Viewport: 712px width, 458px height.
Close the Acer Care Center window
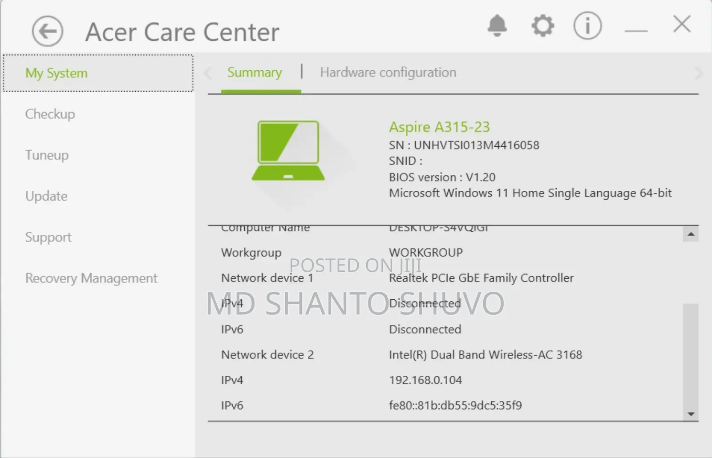click(x=682, y=24)
